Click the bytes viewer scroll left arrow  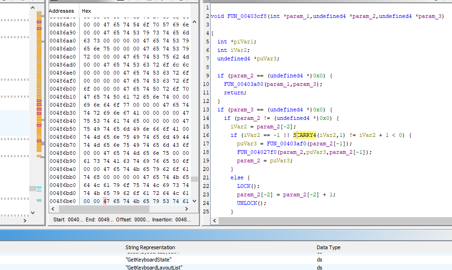53,209
